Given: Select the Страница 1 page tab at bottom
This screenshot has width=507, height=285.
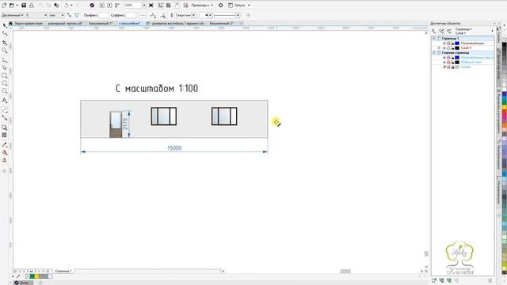Looking at the screenshot, I should tap(63, 271).
